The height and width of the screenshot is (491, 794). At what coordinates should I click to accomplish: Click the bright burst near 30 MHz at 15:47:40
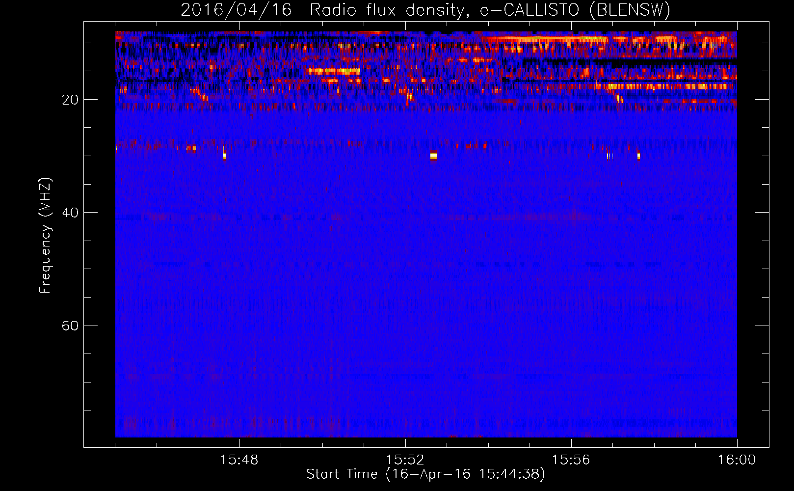pos(225,156)
